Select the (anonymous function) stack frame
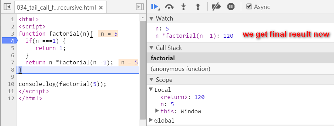The image size is (334, 126). pos(240,69)
